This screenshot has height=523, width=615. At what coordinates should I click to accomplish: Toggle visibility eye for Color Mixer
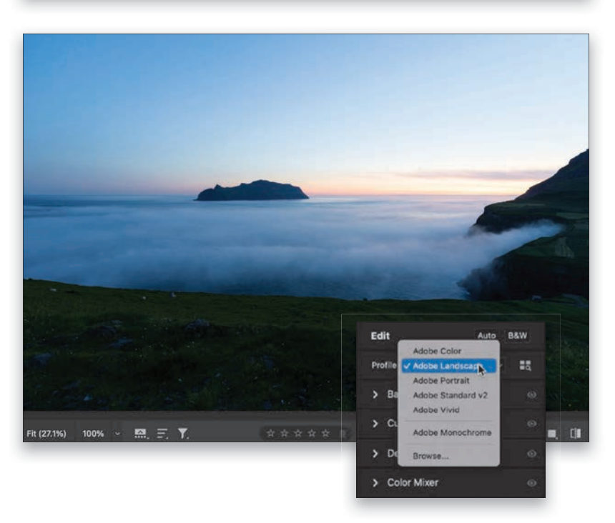531,483
